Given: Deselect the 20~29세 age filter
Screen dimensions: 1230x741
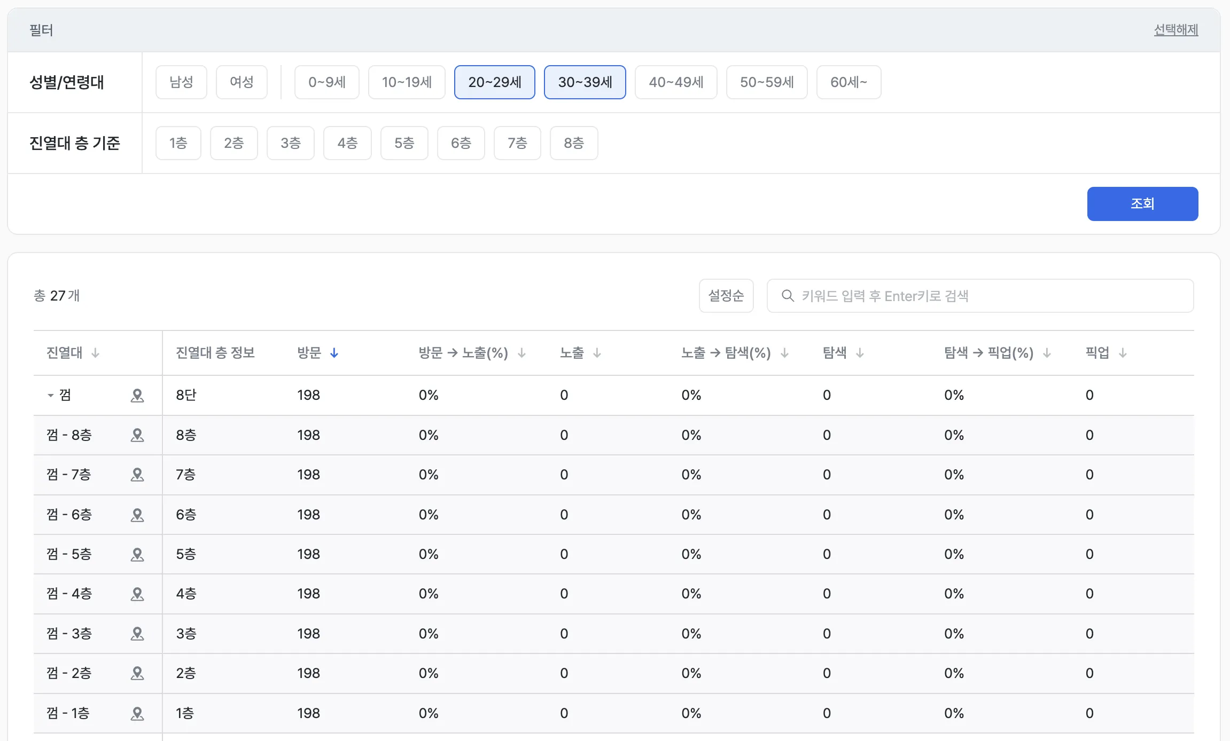Looking at the screenshot, I should (x=495, y=82).
